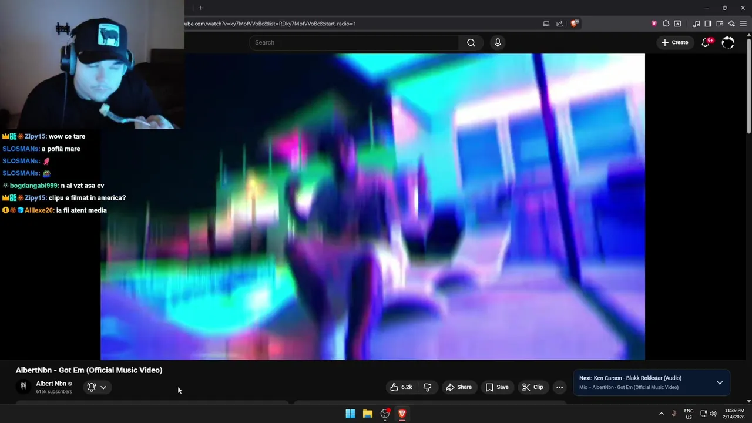Image resolution: width=752 pixels, height=423 pixels.
Task: Click chat message 'ia fii atent media'
Action: 81,210
